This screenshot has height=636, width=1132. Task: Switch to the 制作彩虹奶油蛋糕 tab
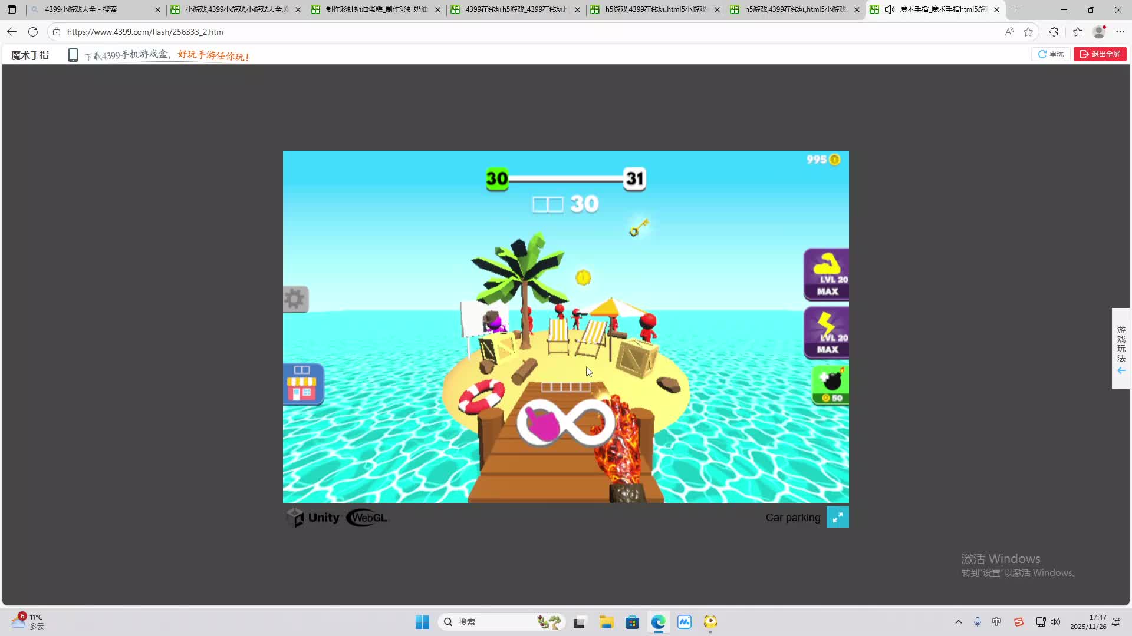pos(376,9)
